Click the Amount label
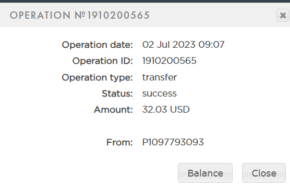Viewport: 290px width, 189px height. (113, 110)
